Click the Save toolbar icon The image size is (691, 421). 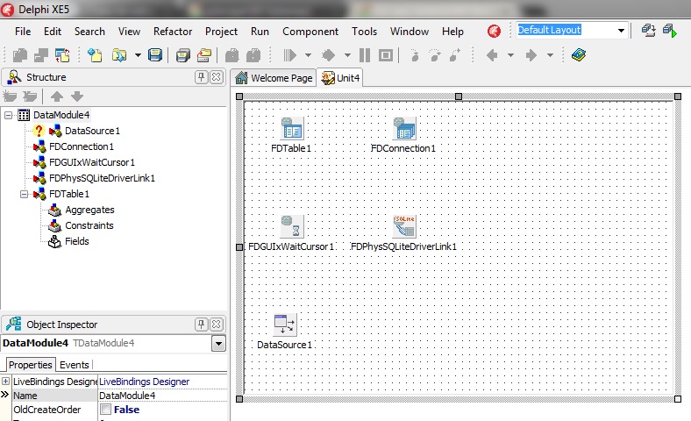click(x=155, y=55)
